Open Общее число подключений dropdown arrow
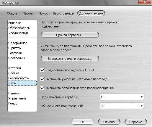The image size is (152, 127). pos(142,106)
